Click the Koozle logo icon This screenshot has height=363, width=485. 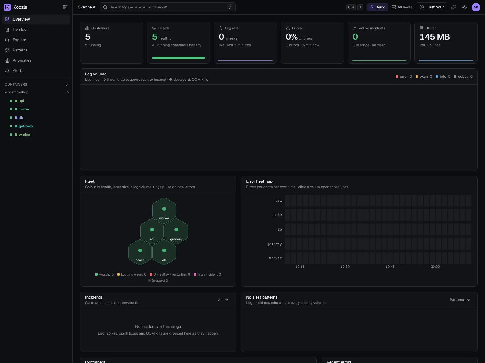click(7, 7)
